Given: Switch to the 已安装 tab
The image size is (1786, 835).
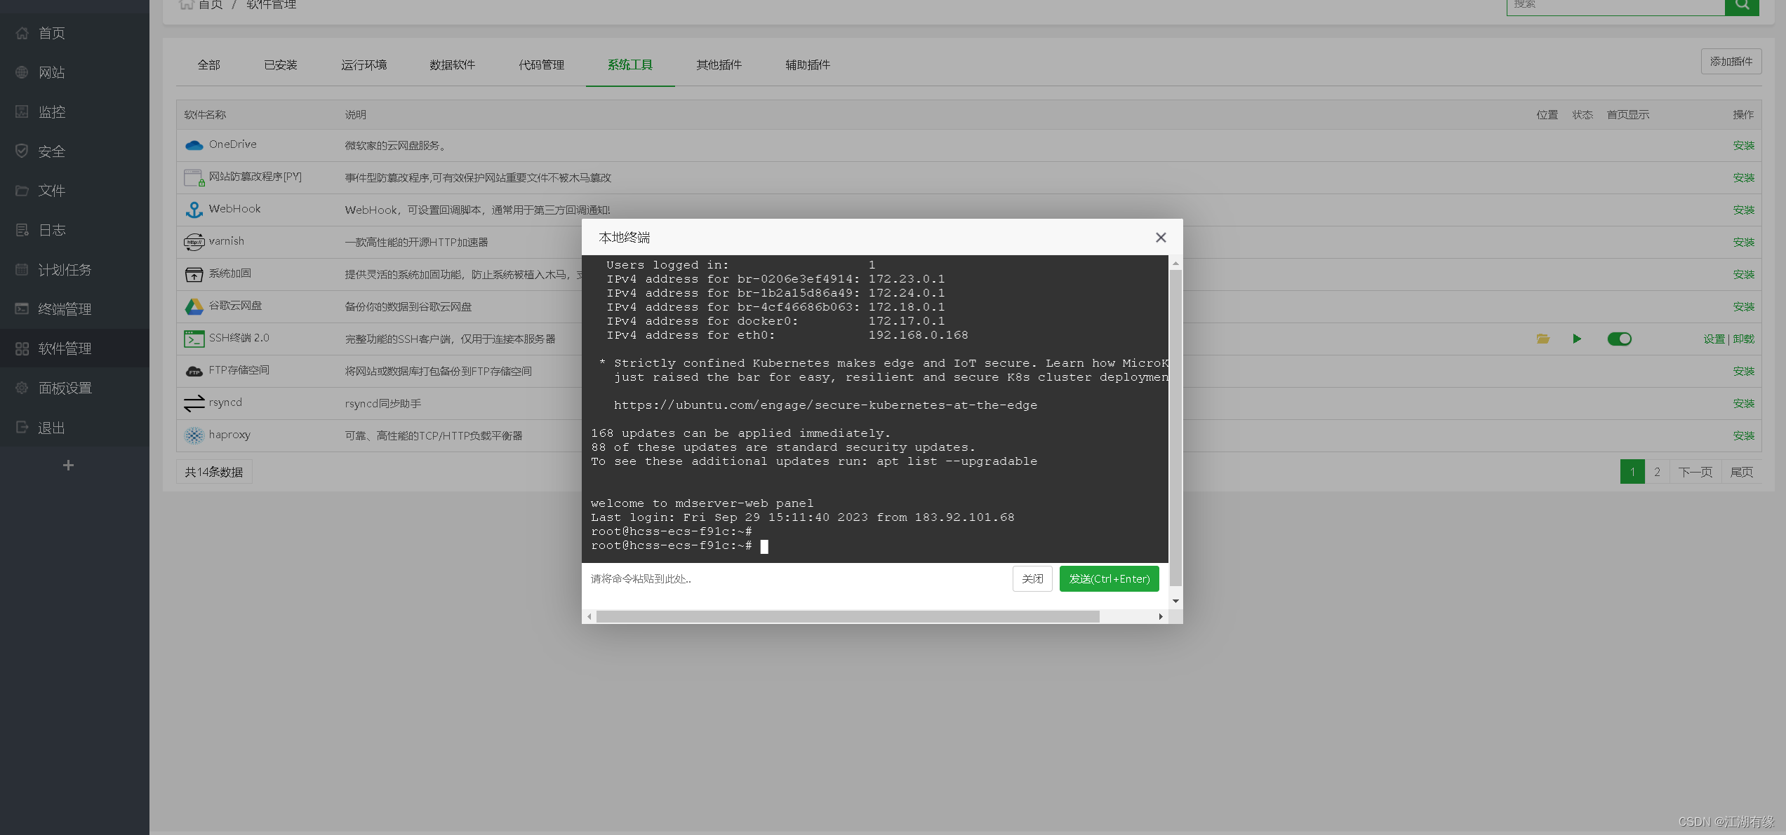Looking at the screenshot, I should pyautogui.click(x=280, y=65).
